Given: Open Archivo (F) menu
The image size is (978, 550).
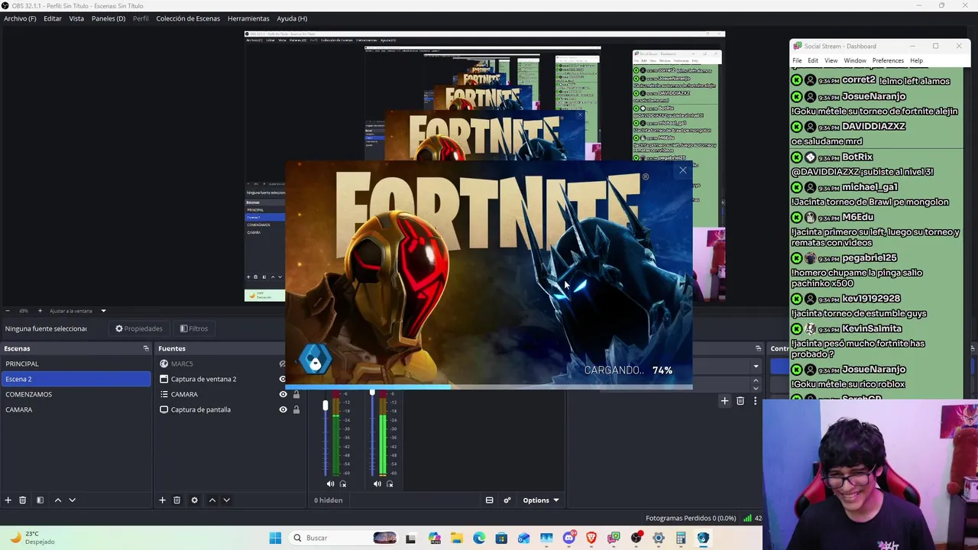Looking at the screenshot, I should (x=20, y=18).
